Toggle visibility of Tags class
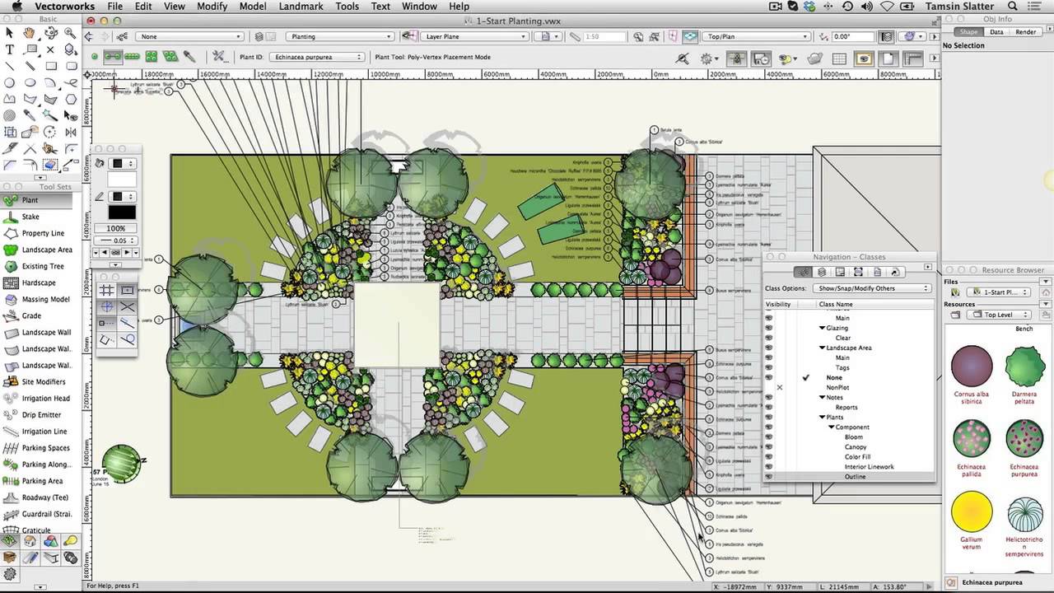 pos(769,367)
